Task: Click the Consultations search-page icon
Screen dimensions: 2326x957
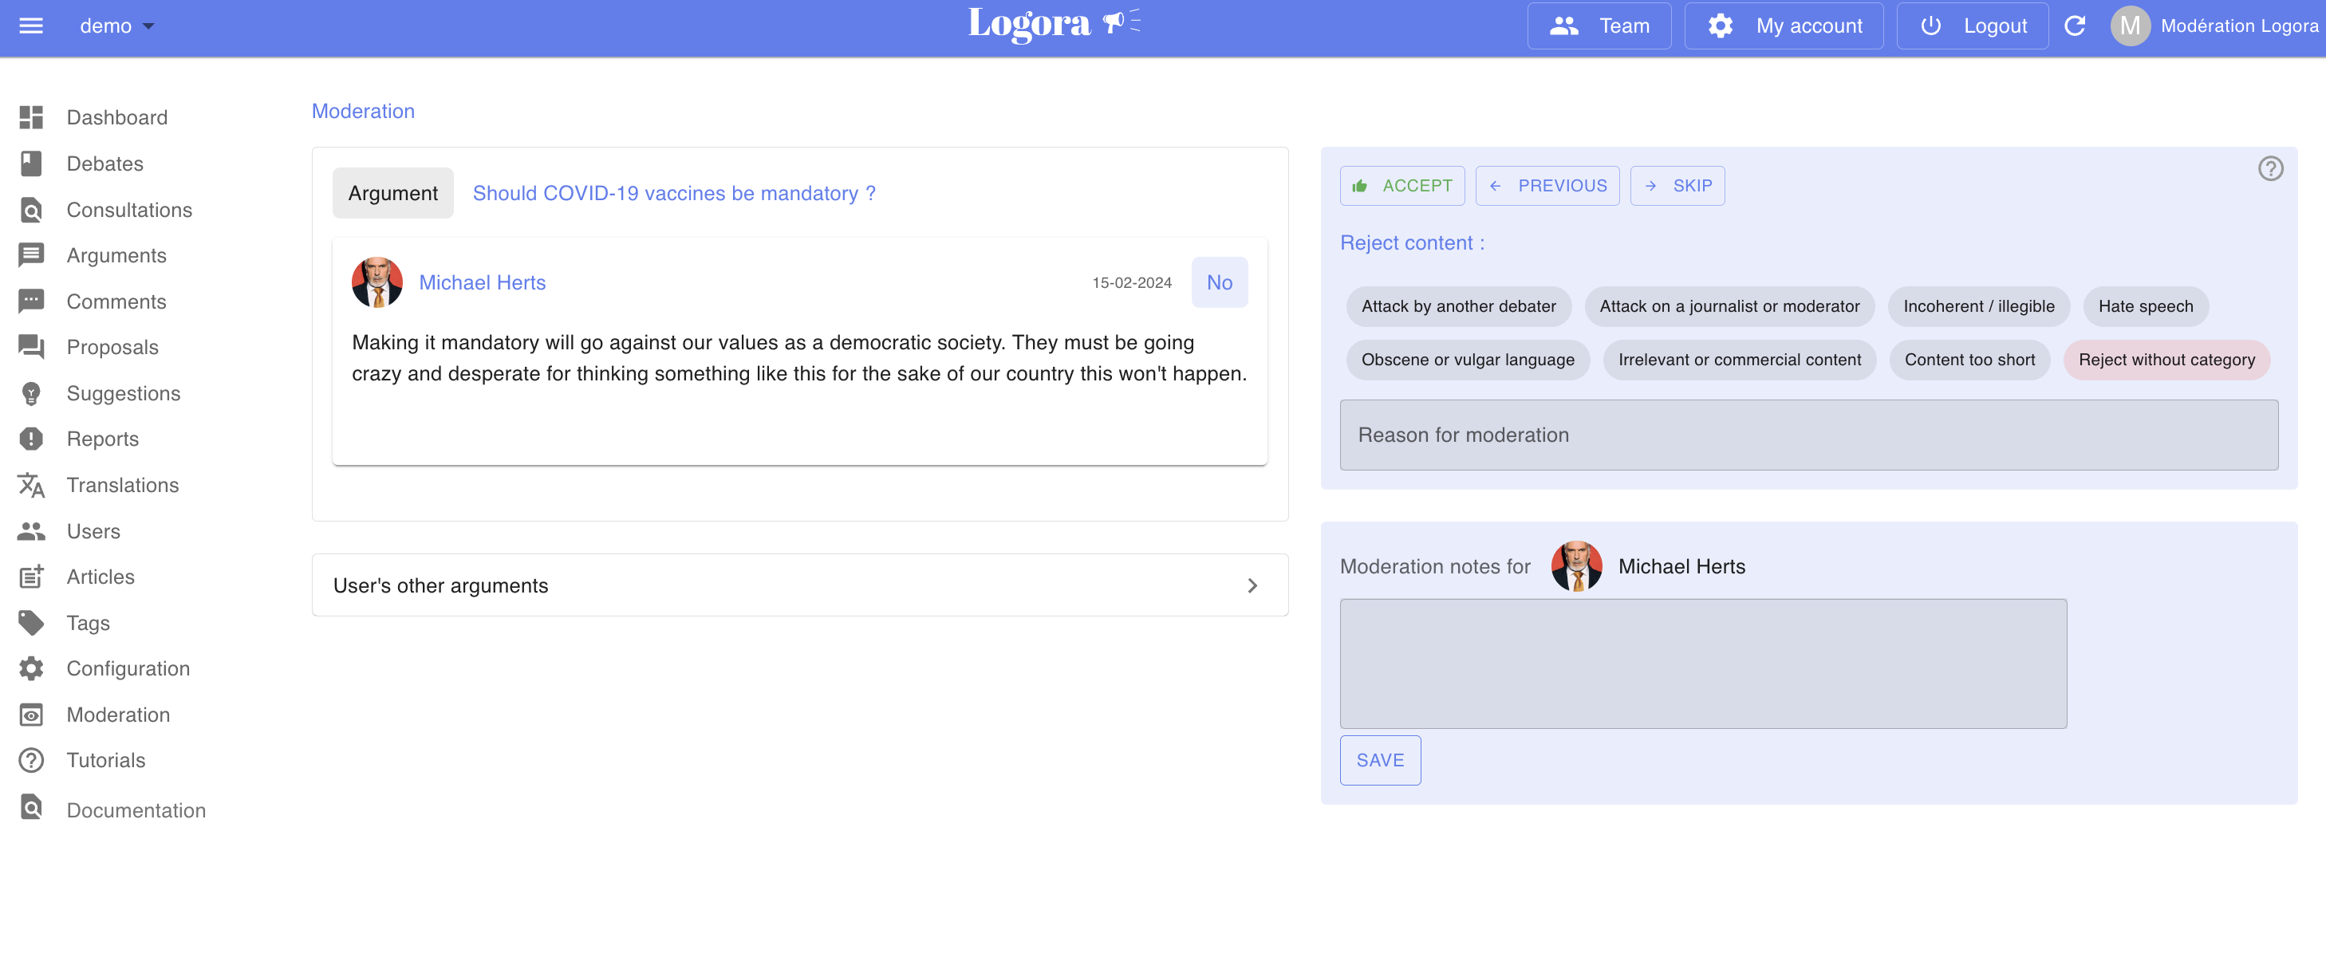Action: (30, 210)
